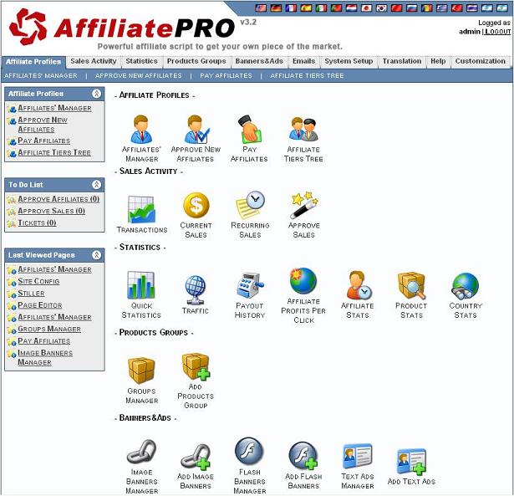Viewport: 514px width, 496px height.
Task: Open Approve Sales (0) in To Do List
Action: pos(52,211)
